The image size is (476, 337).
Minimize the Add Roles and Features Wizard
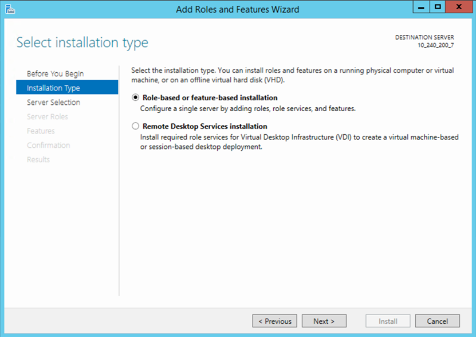(x=421, y=7)
